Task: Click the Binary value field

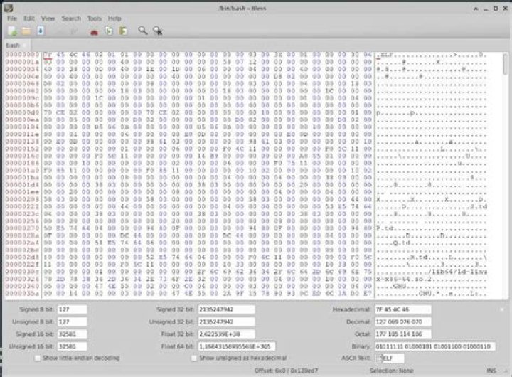Action: pos(435,346)
